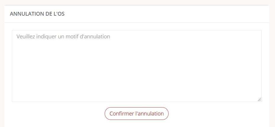Screen dimensions: 275x127
Task: Click the "Veuillez indiquer un motif d'annulation" placeholder
Action: pos(63,36)
